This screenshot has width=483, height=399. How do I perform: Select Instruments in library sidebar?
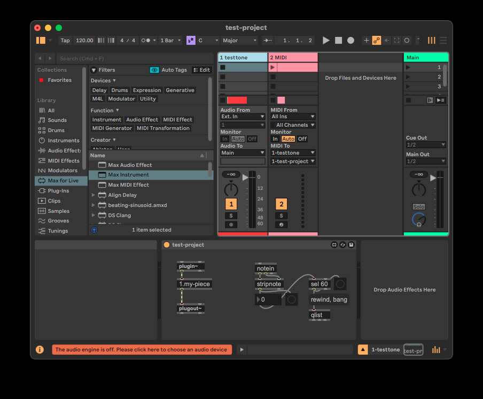[64, 141]
